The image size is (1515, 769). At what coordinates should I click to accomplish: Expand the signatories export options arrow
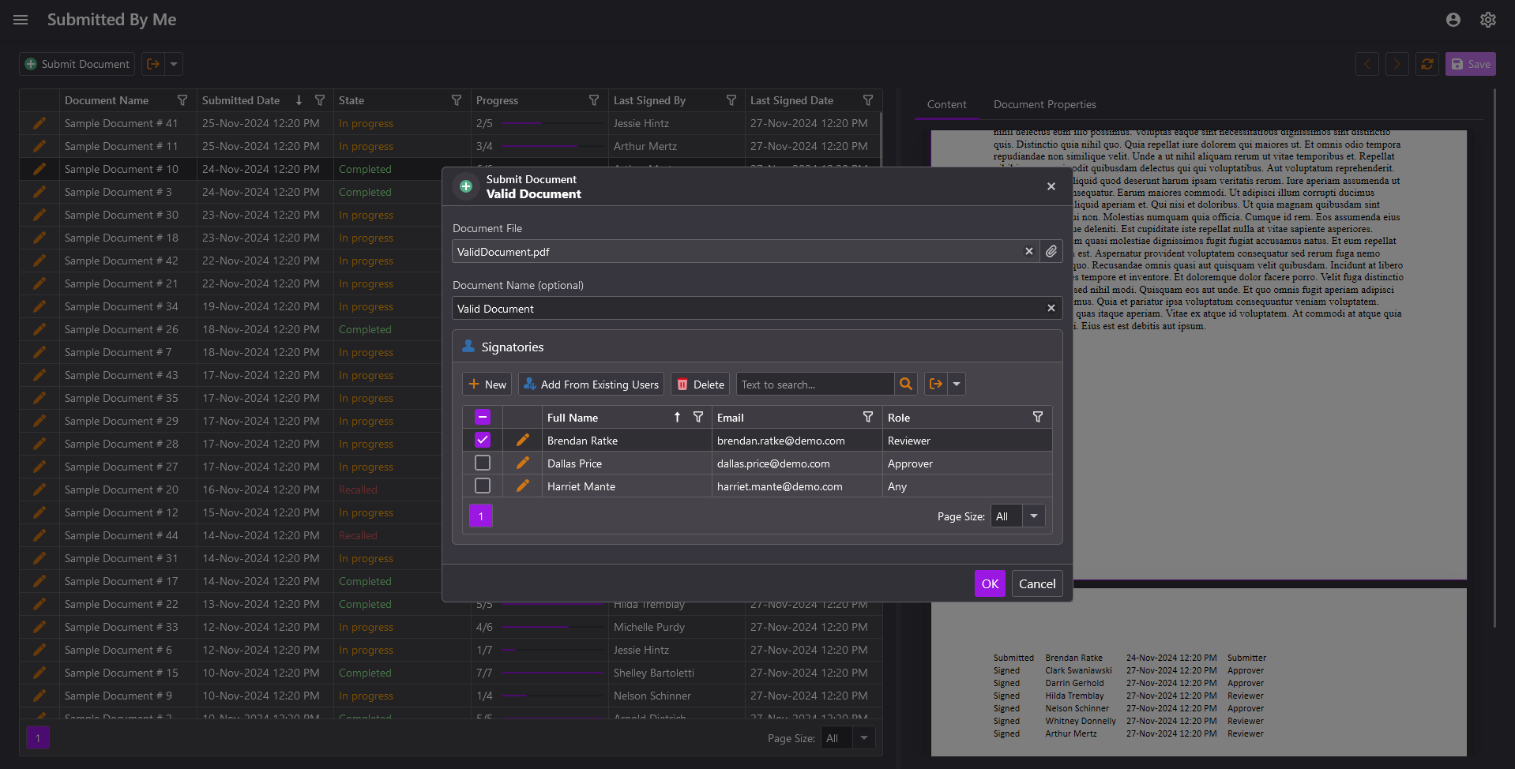click(956, 384)
